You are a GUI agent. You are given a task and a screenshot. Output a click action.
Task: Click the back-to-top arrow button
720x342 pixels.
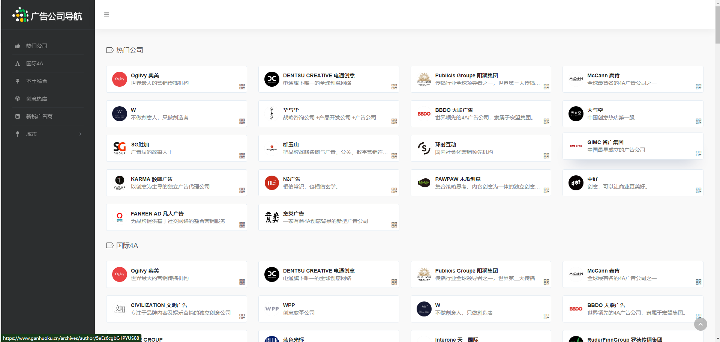700,324
